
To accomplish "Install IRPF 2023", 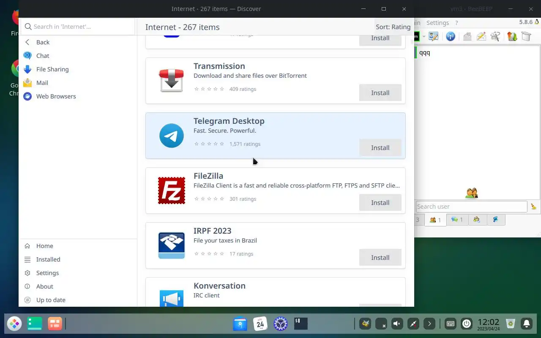I will tap(380, 257).
